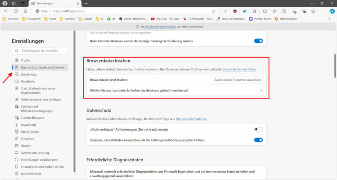Open the home page via house icon
Viewport: 337px width, 180px height.
pos(25,11)
